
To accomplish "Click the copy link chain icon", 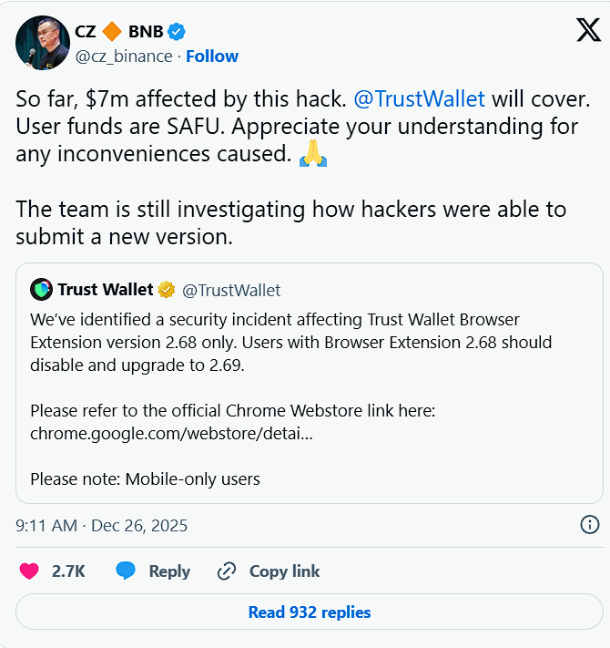I will 227,571.
